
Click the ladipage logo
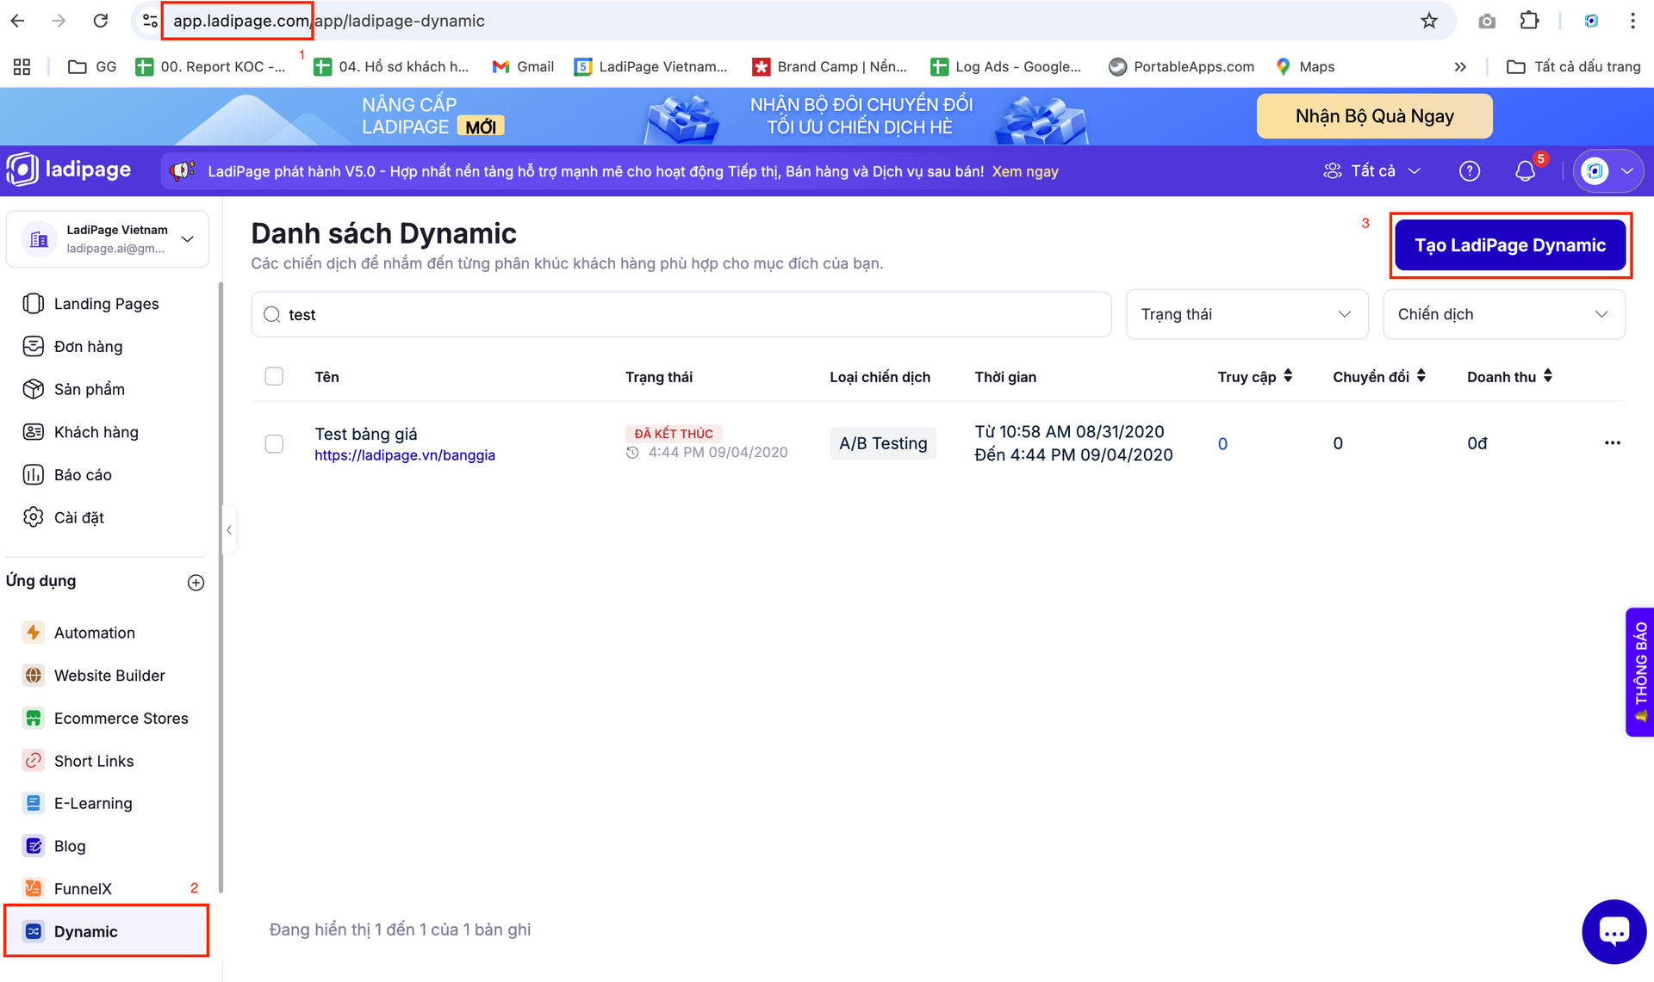click(69, 170)
